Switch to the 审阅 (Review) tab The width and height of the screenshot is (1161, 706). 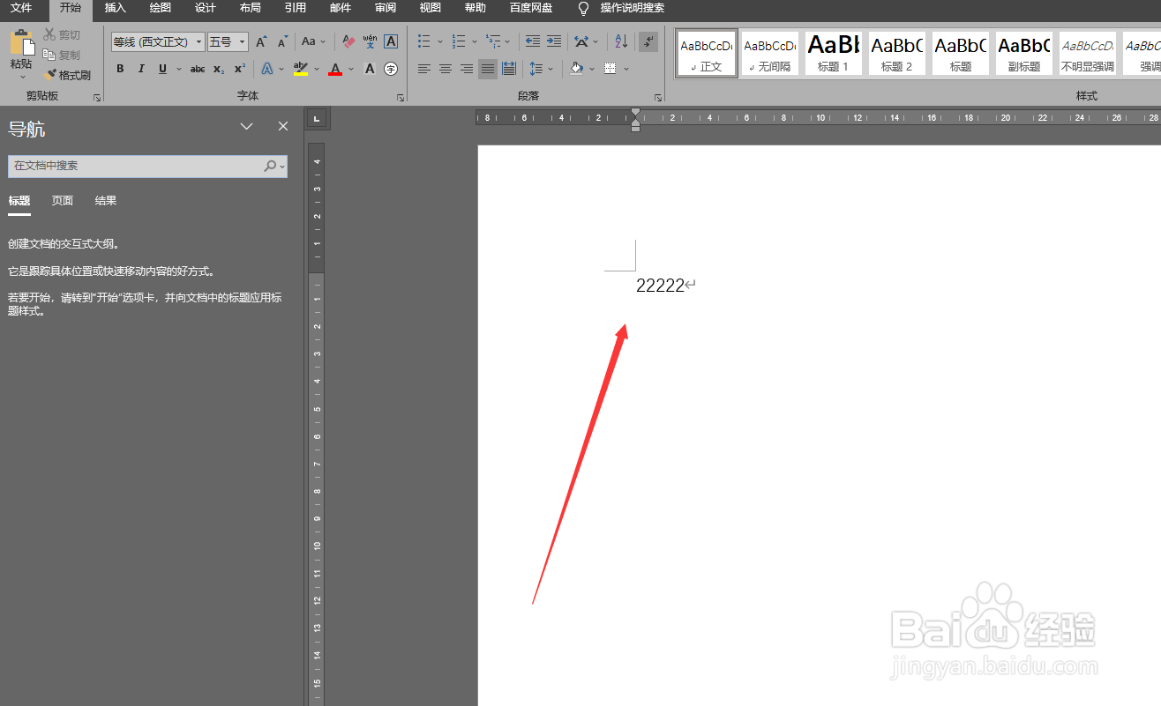(386, 8)
